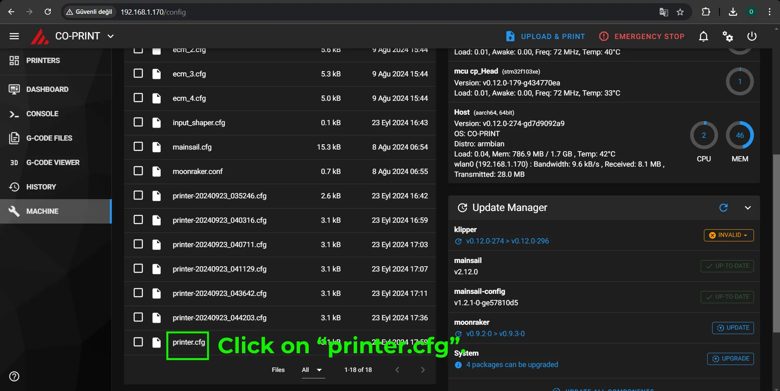780x391 pixels.
Task: Tick the checkbox for input_shaper.cfg
Action: click(x=138, y=122)
